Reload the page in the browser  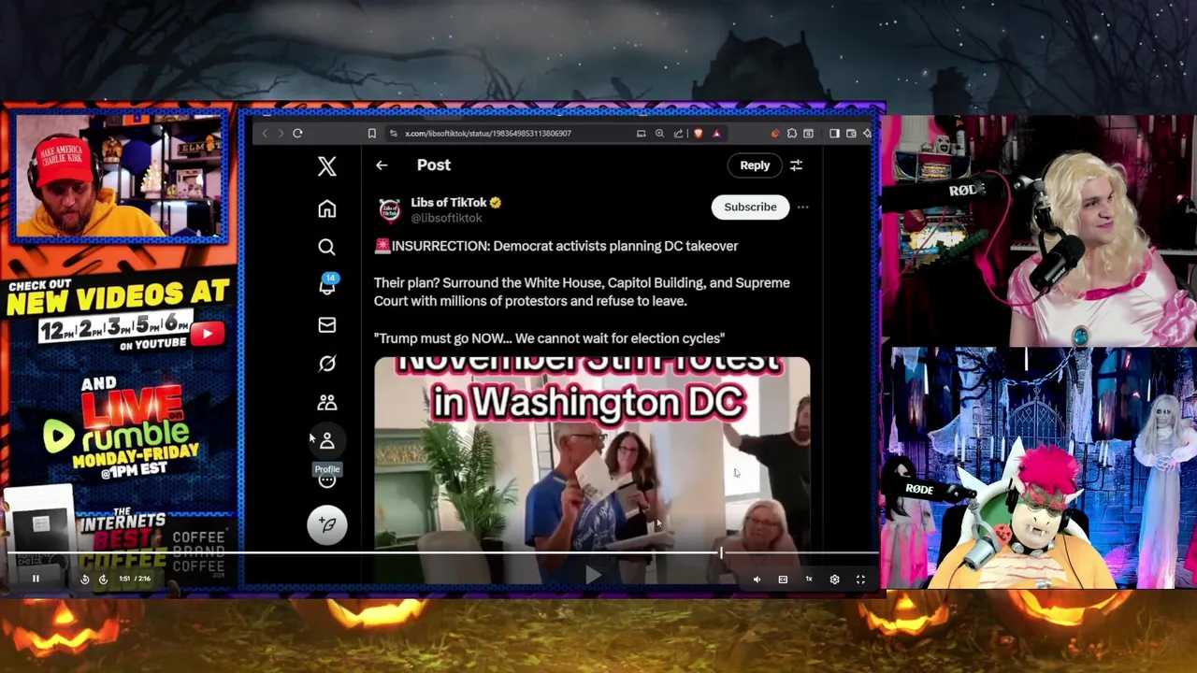click(297, 133)
